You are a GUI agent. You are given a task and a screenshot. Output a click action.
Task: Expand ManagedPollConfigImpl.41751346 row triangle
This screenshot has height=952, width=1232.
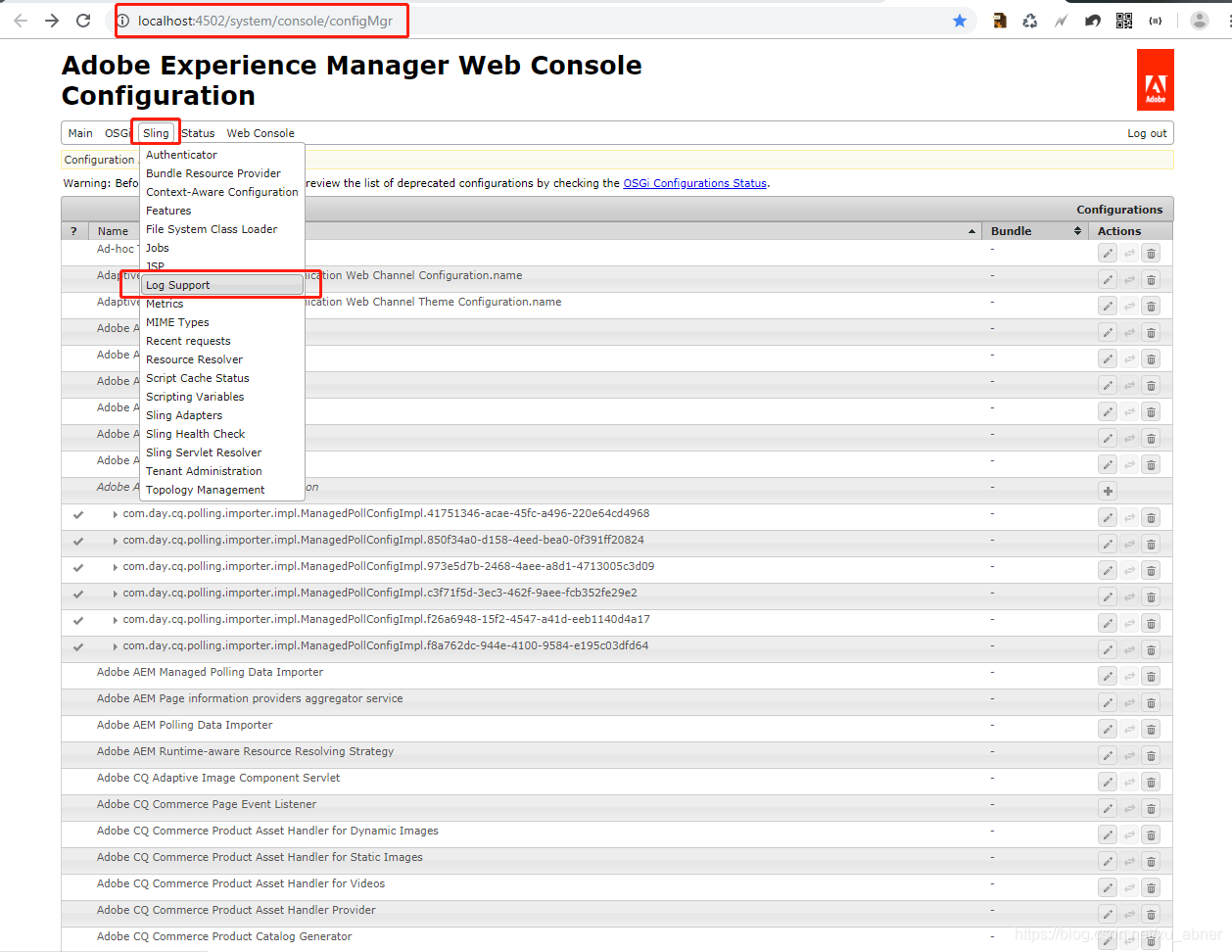(116, 514)
